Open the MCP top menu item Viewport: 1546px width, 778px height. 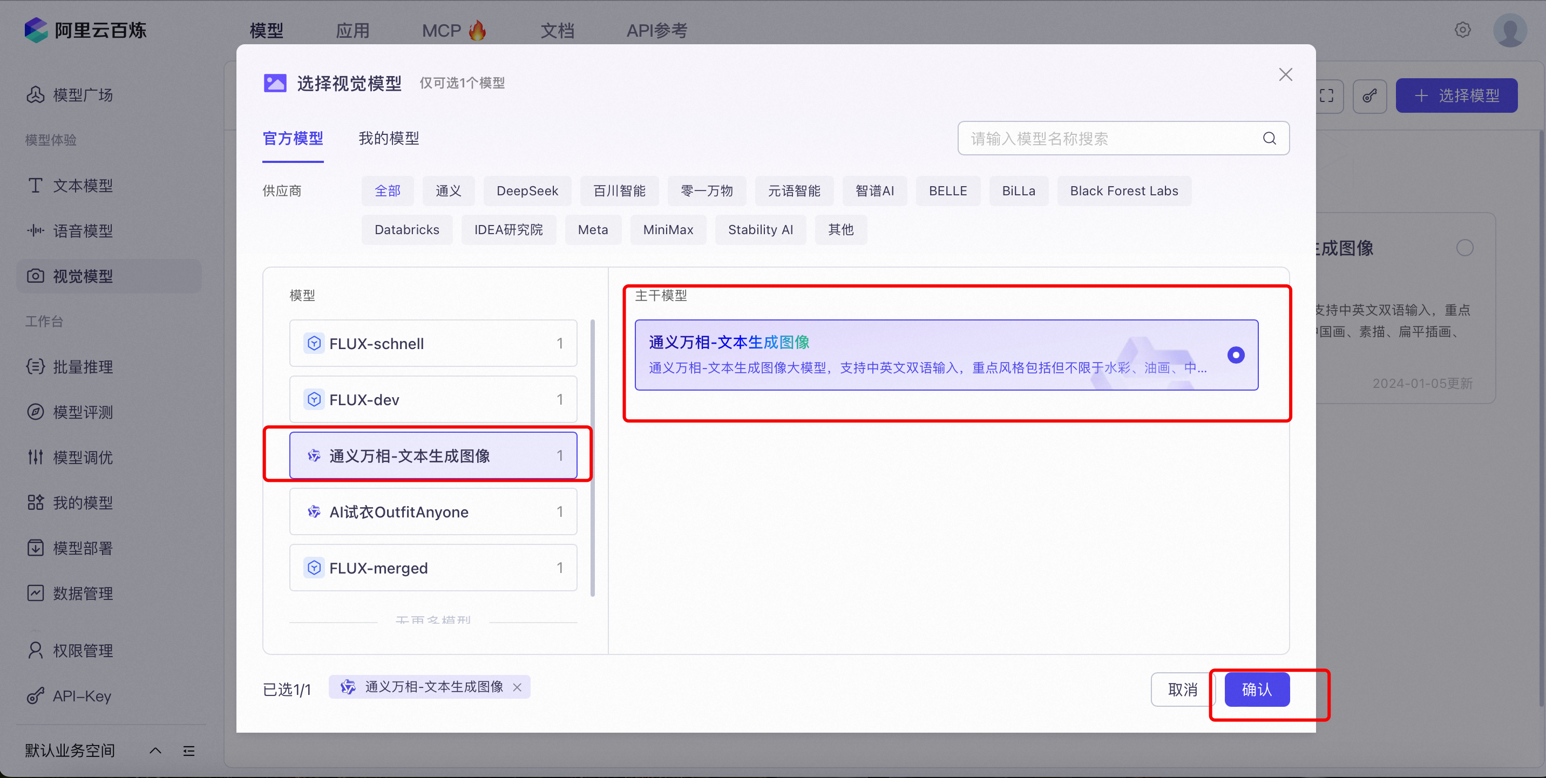point(441,31)
